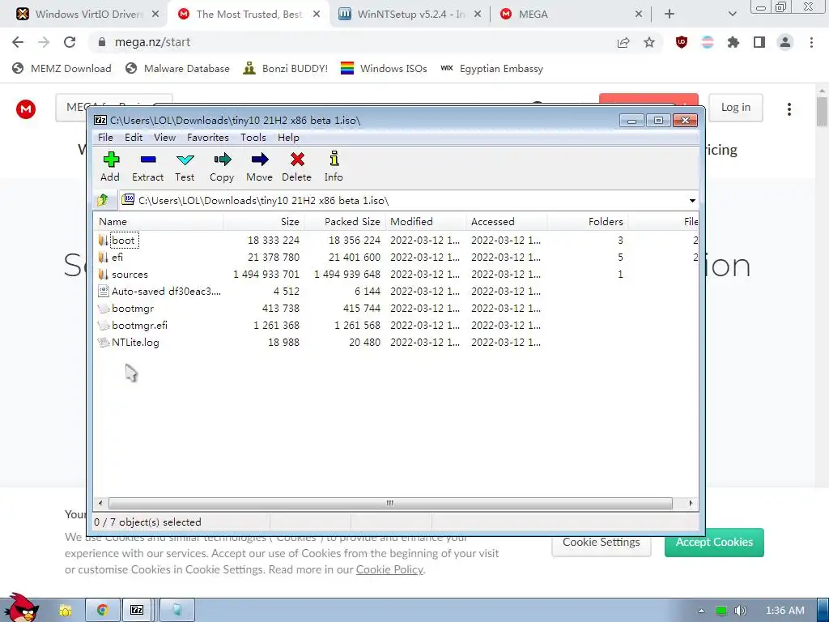829x622 pixels.
Task: Click scrollbar right arrow in 7-Zip
Action: pyautogui.click(x=691, y=503)
